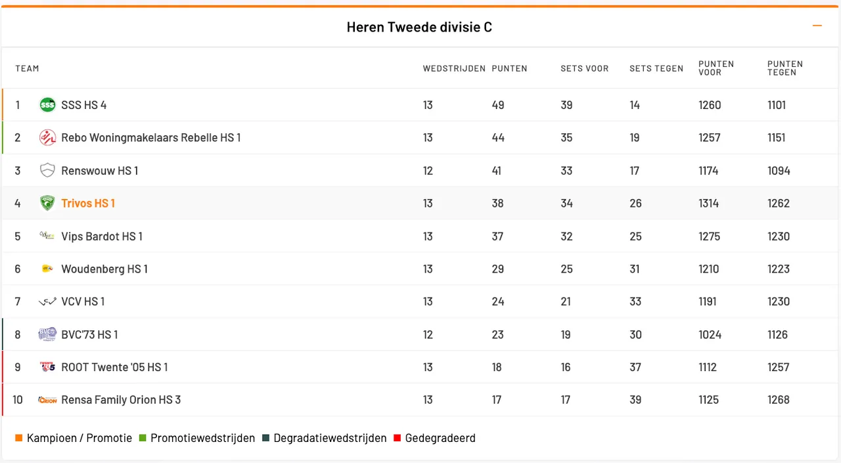Click the Woudenberg HS 1 yellow logo
This screenshot has height=463, width=841.
tap(47, 269)
